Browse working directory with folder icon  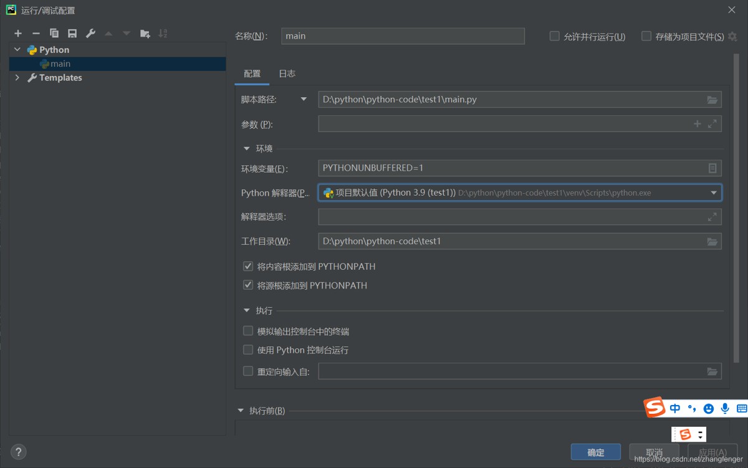tap(712, 242)
